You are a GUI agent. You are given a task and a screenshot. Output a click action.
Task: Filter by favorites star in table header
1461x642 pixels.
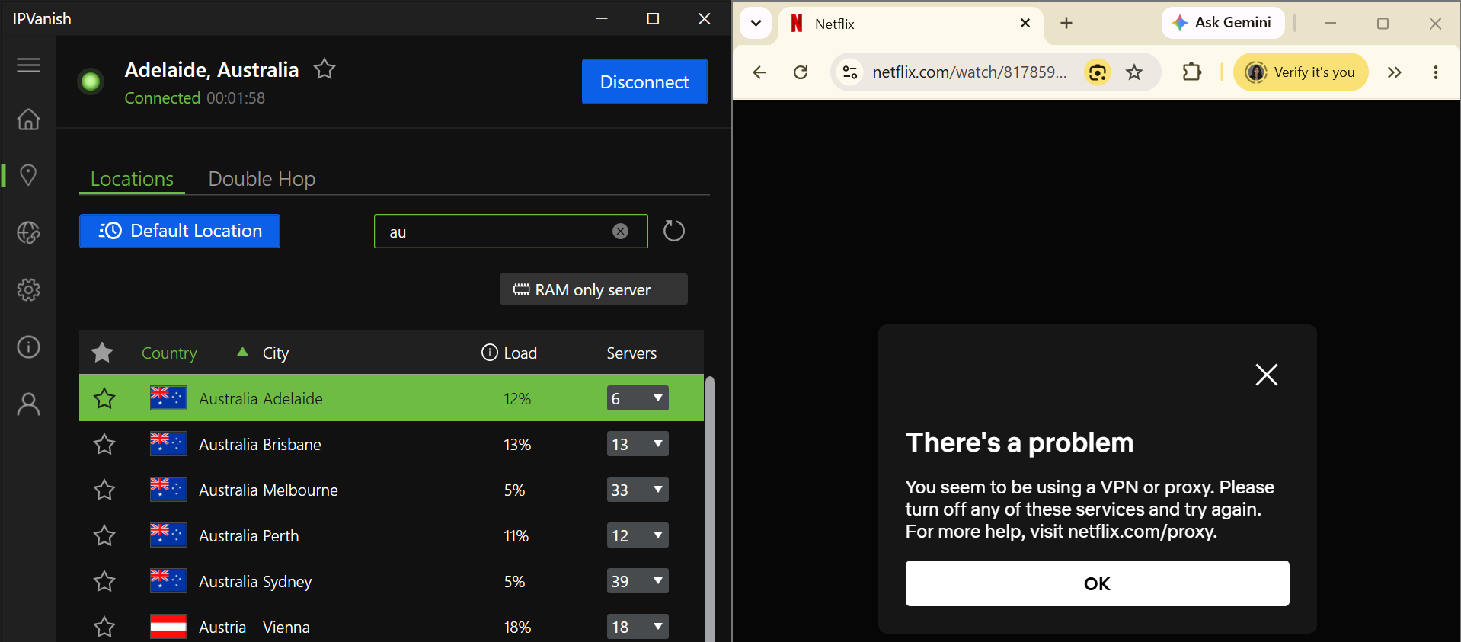(x=102, y=353)
